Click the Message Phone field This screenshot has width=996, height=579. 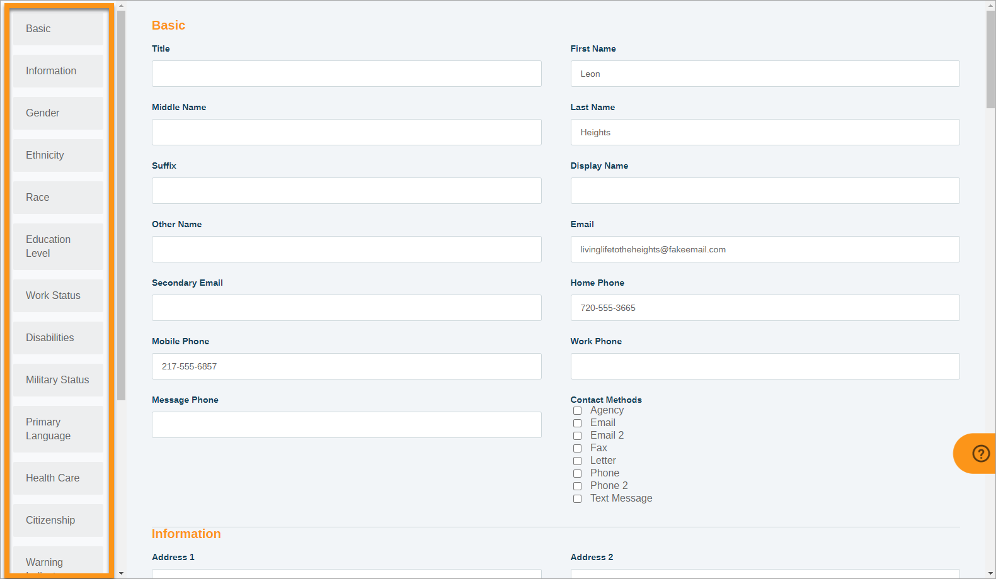pos(346,425)
